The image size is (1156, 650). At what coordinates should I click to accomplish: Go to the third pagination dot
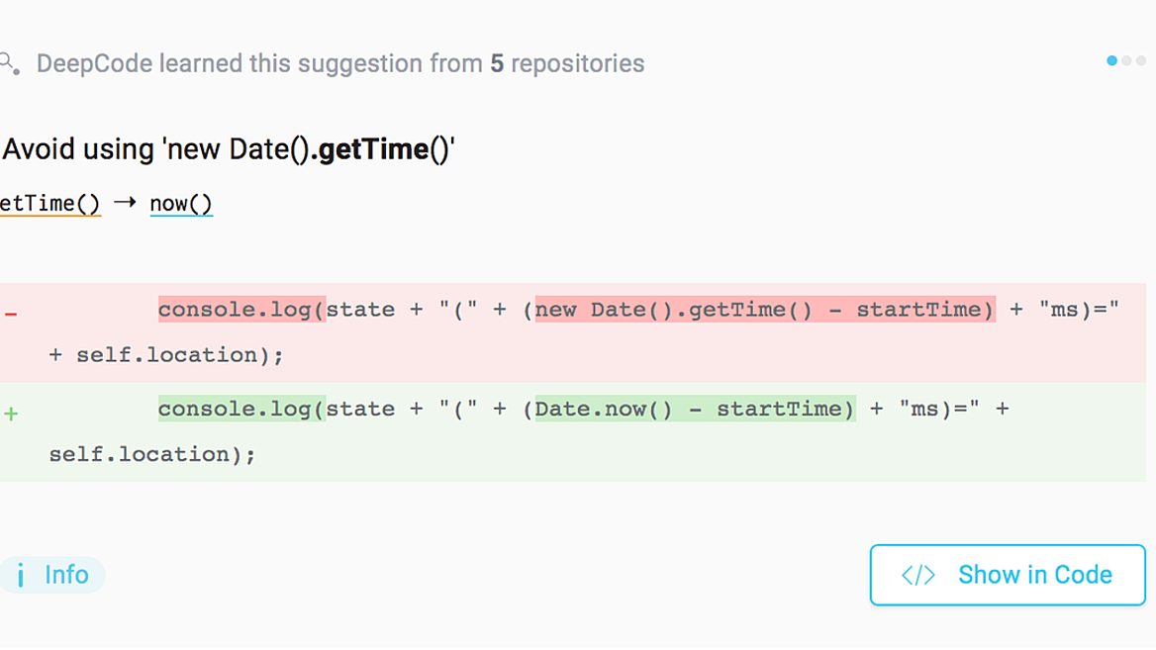click(1140, 61)
